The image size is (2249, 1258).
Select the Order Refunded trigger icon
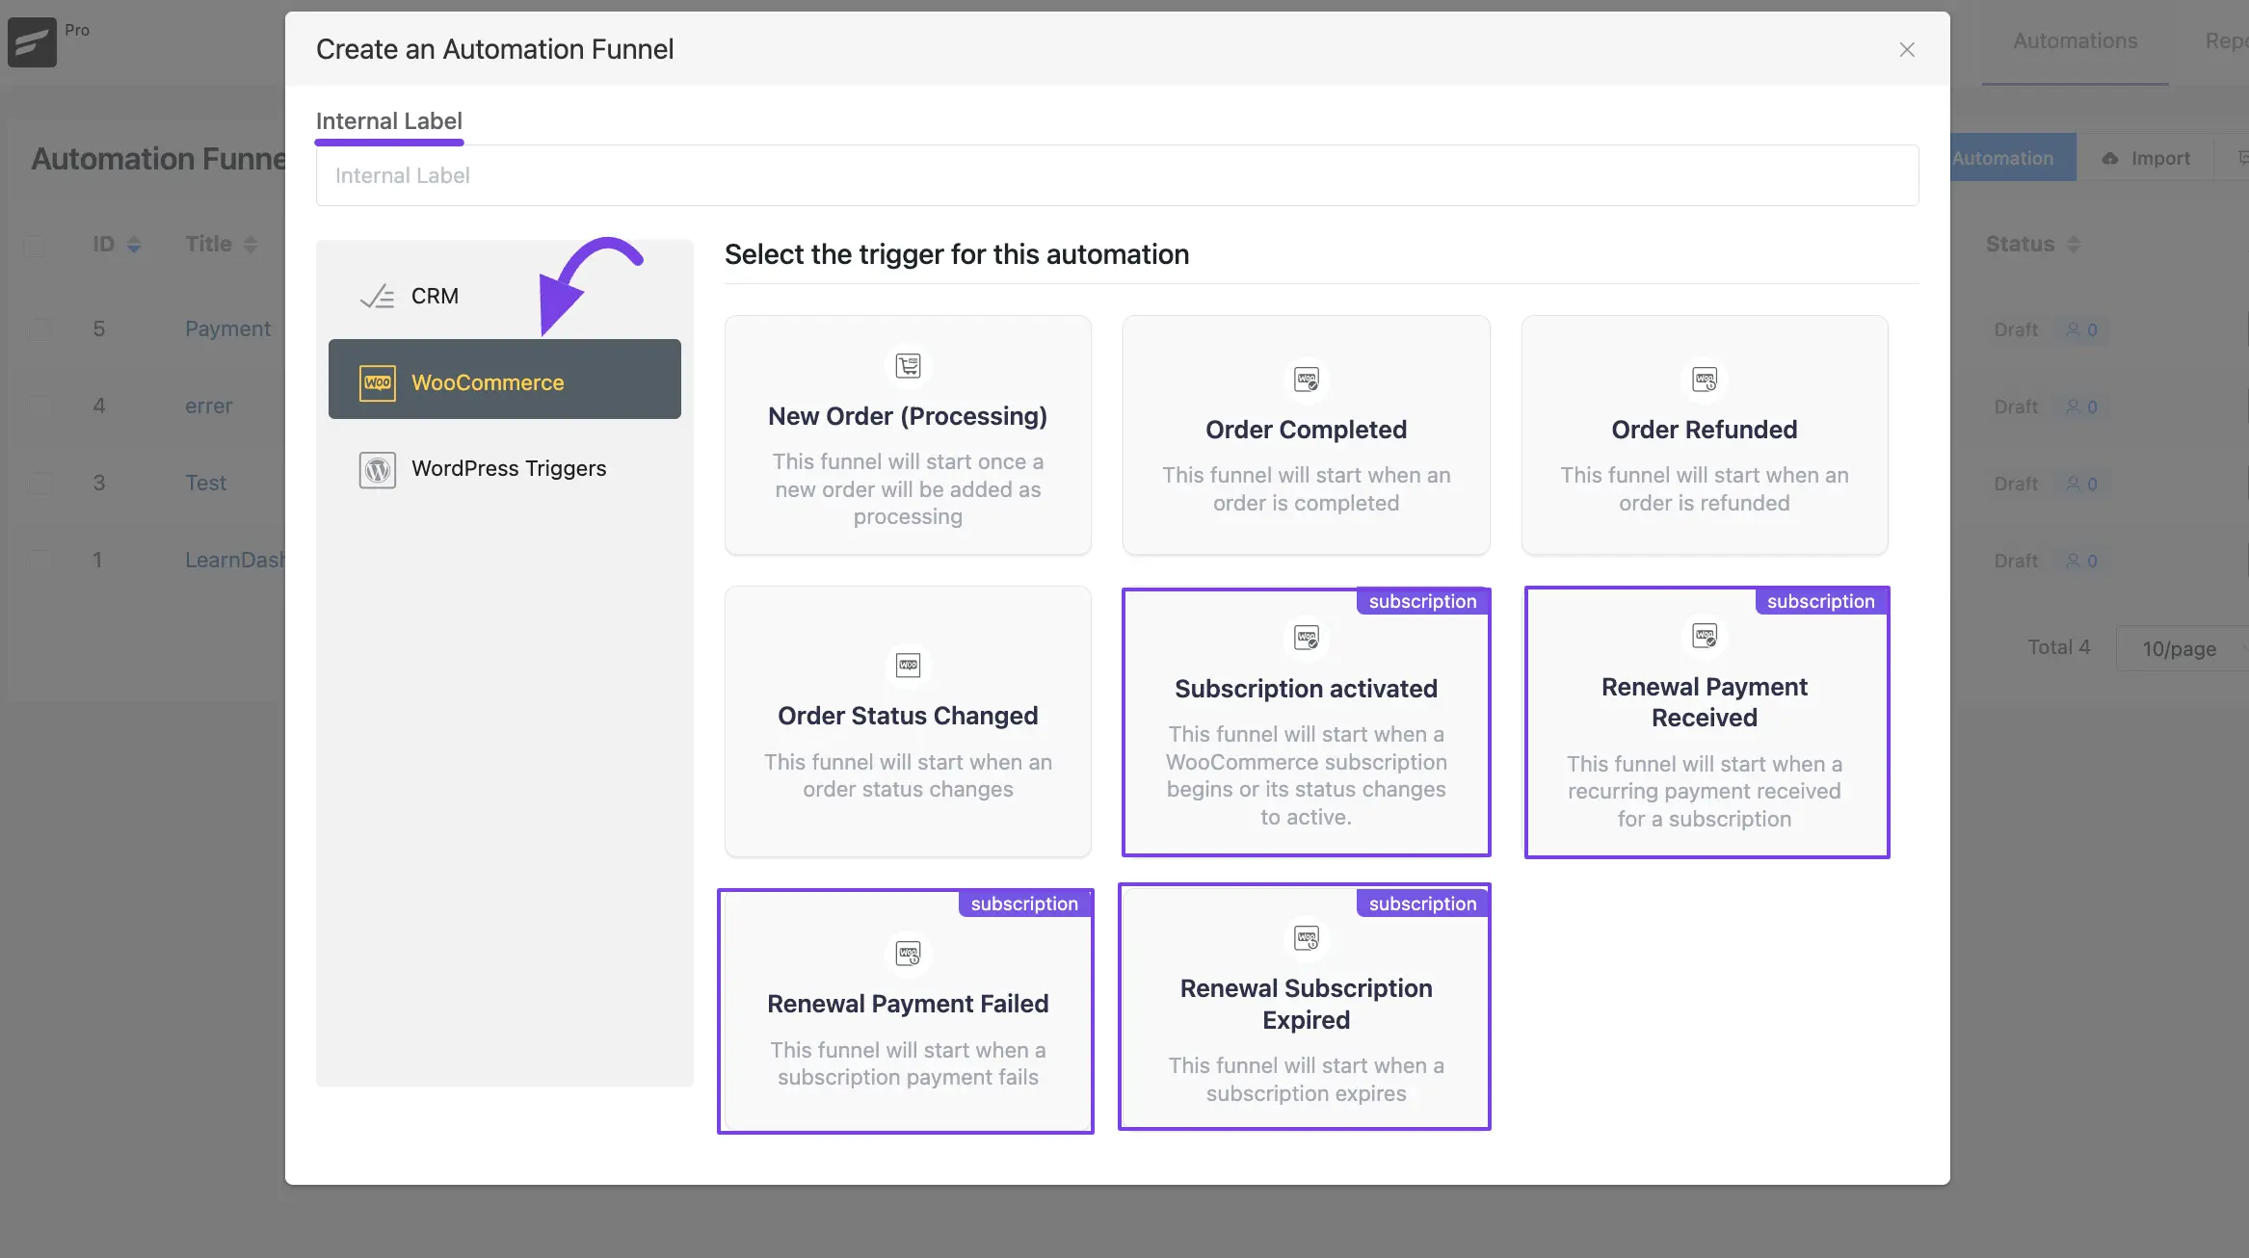pos(1703,379)
